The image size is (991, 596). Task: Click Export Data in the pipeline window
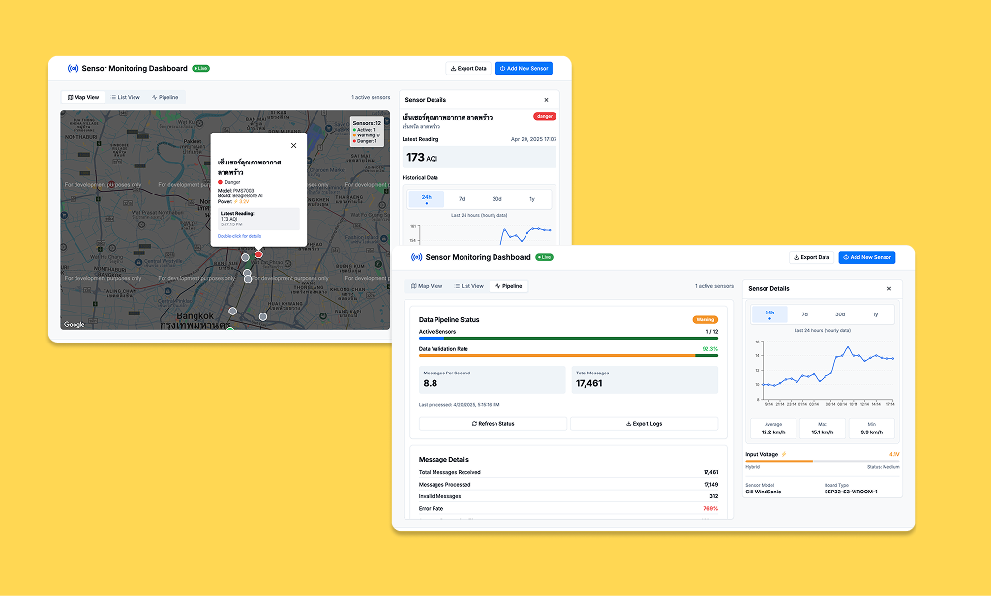[810, 257]
